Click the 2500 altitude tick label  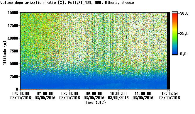pyautogui.click(x=14, y=76)
